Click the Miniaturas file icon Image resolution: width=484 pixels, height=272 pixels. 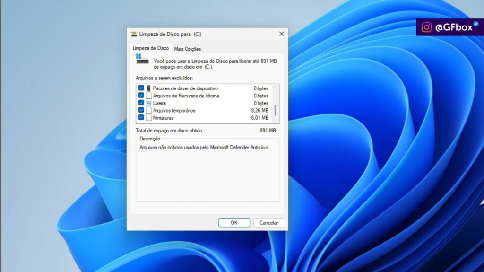pyautogui.click(x=149, y=118)
